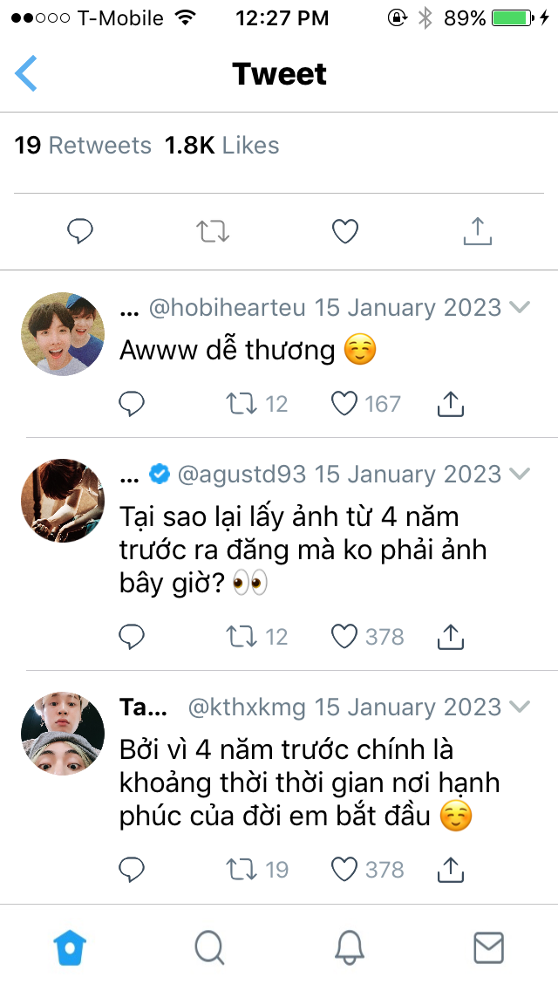The height and width of the screenshot is (991, 558).
Task: Tap the share icon on the main tweet
Action: click(x=477, y=230)
